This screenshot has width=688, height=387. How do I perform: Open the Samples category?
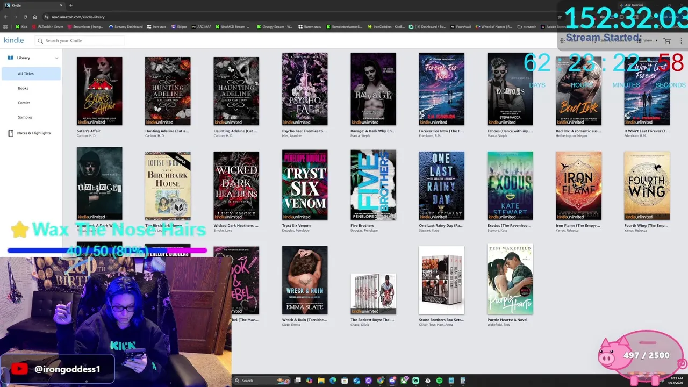coord(25,117)
